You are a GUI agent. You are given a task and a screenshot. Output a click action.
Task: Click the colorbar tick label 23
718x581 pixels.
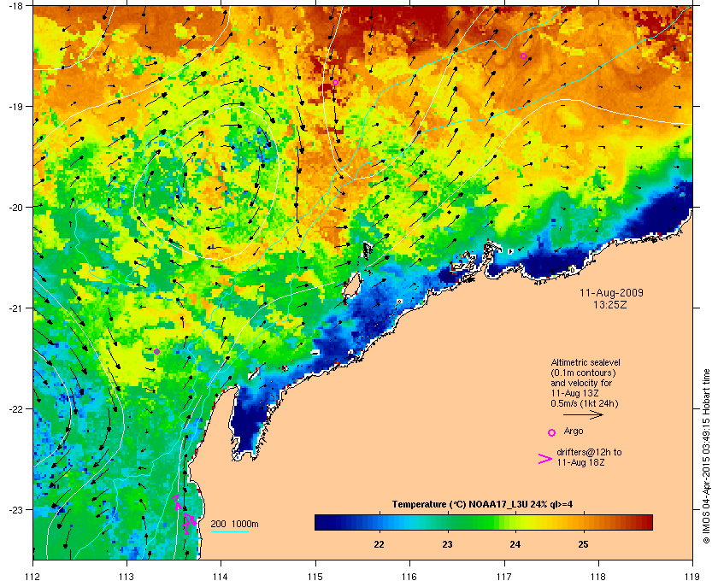pyautogui.click(x=447, y=544)
